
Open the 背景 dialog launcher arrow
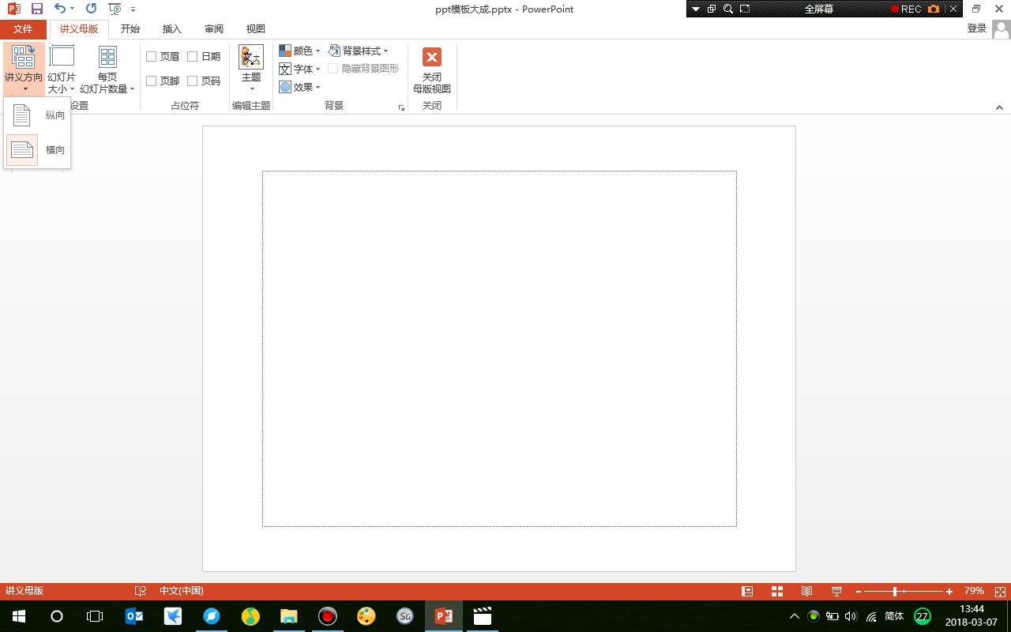click(401, 107)
